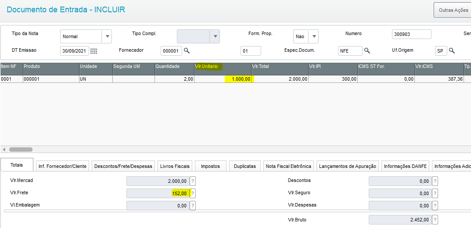Open the Tipo Compl. dropdown
Screen dimensions: 471x228
pyautogui.click(x=215, y=36)
